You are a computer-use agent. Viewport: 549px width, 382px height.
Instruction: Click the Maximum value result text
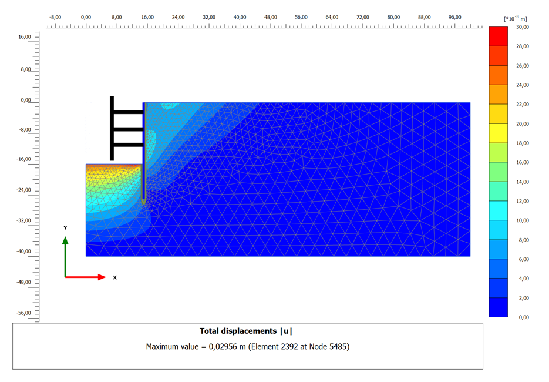click(247, 347)
